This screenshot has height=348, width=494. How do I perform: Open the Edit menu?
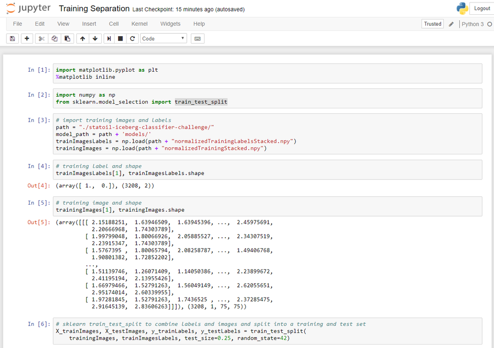pyautogui.click(x=40, y=24)
